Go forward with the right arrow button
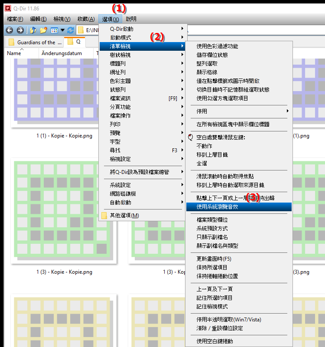The height and width of the screenshot is (347, 325). [x=20, y=30]
